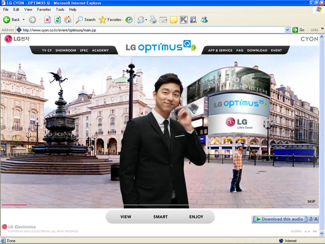Open the EVENT section

coord(276,51)
